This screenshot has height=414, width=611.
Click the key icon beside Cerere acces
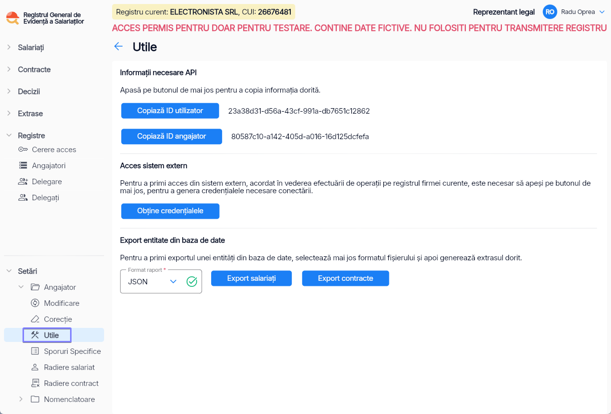point(23,150)
